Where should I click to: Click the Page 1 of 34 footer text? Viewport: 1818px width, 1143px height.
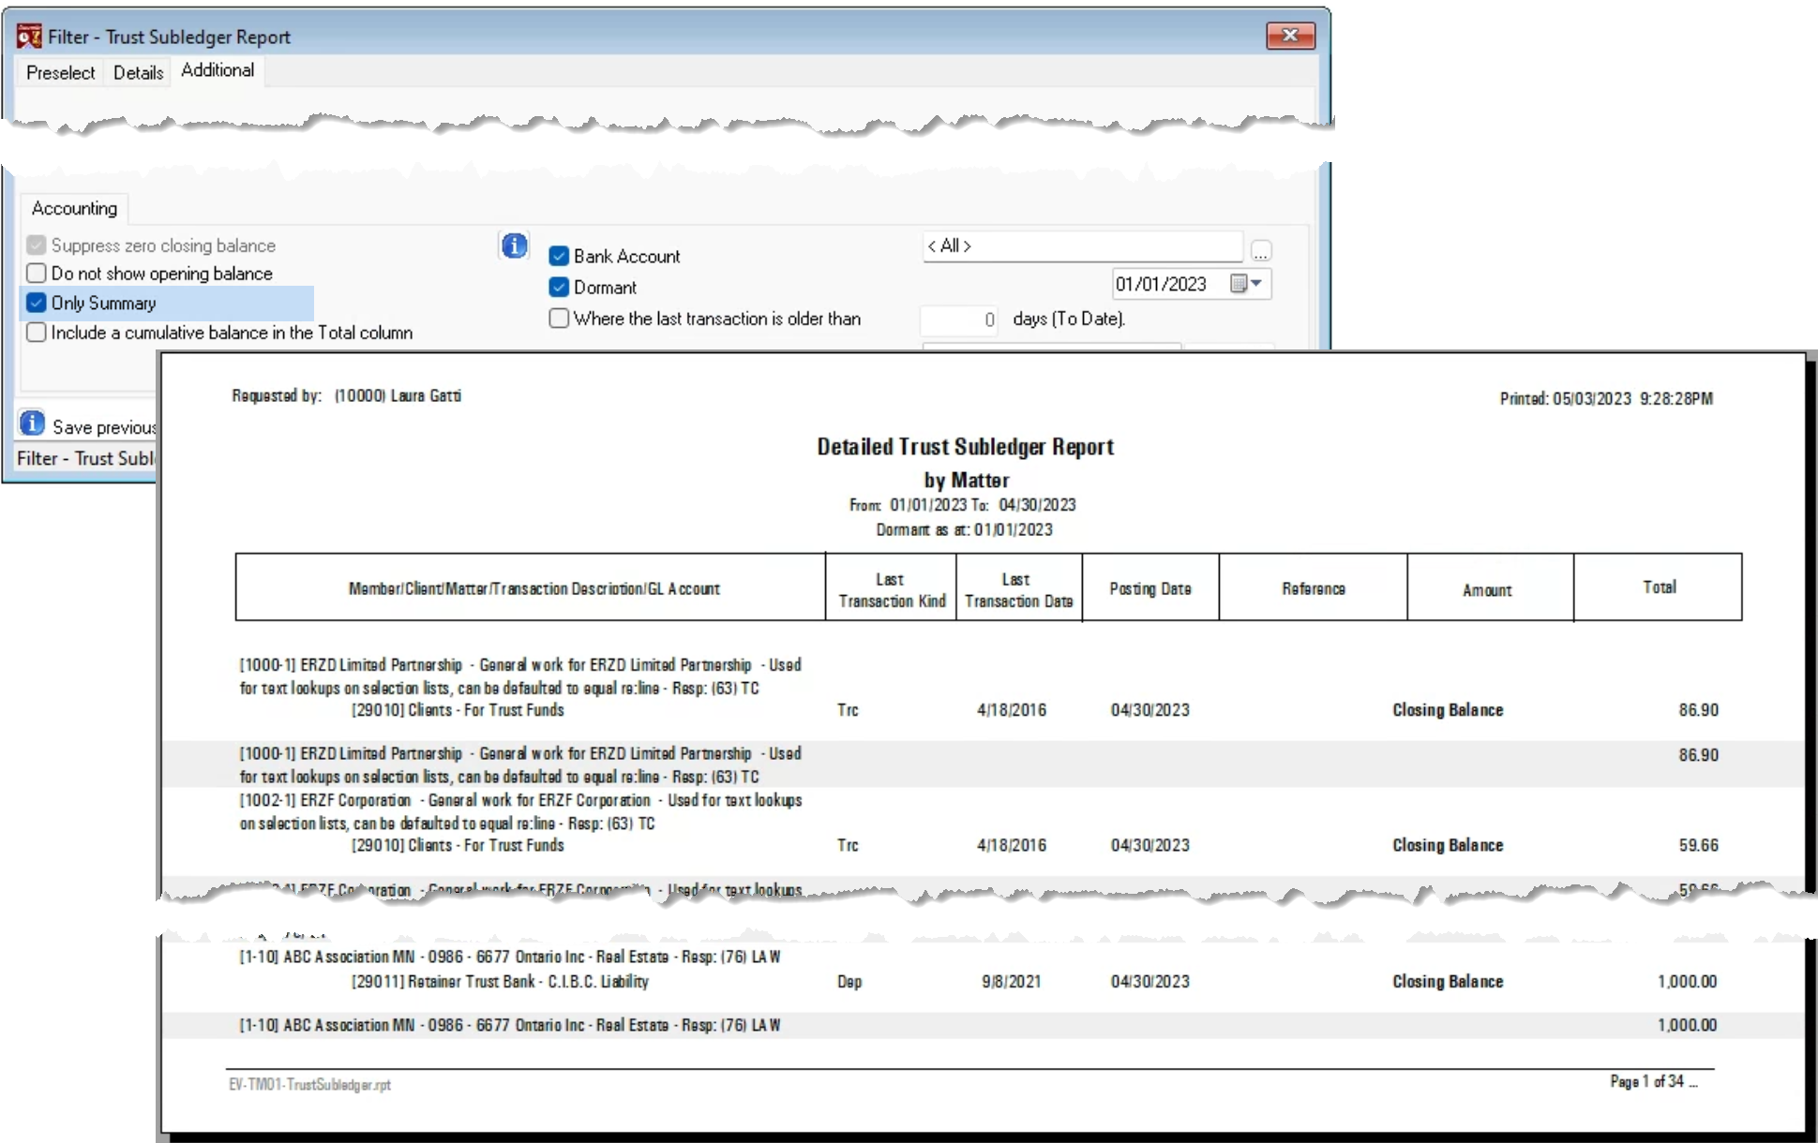pyautogui.click(x=1654, y=1081)
